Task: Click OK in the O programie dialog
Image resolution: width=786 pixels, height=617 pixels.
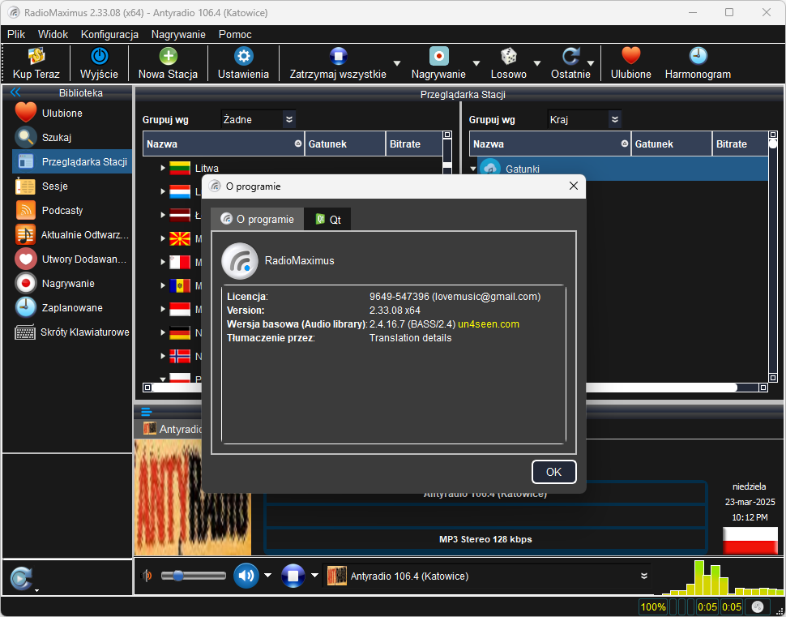Action: click(554, 472)
